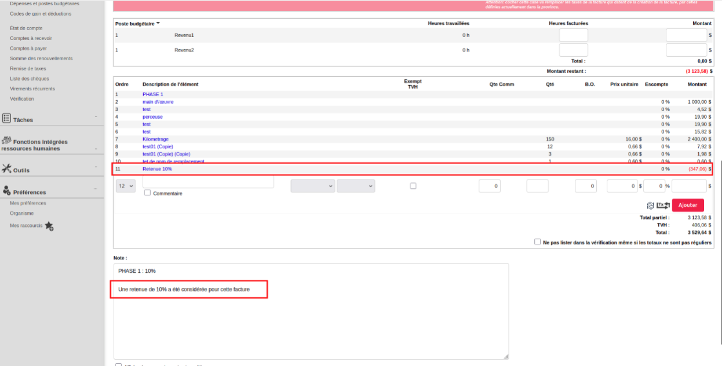Click the human resources hand icon

point(6,140)
